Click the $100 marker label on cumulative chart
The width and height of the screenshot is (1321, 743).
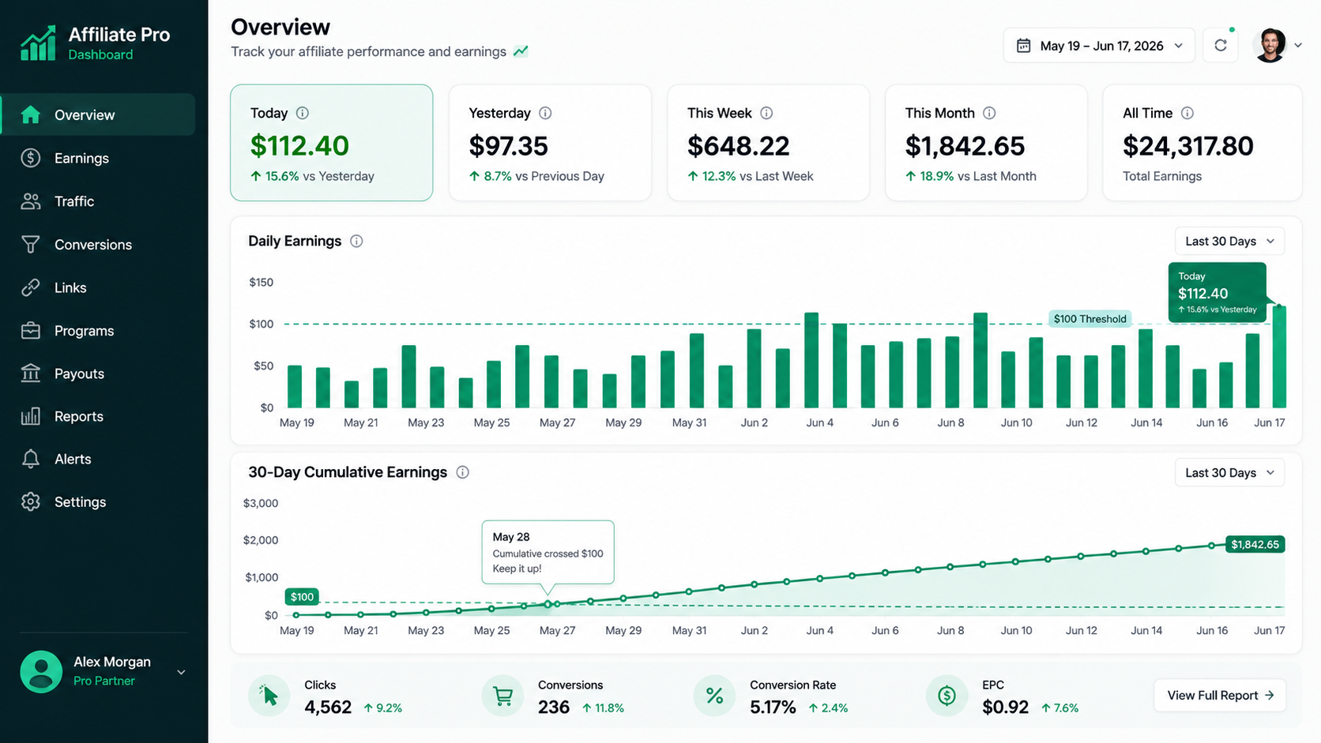[x=302, y=597]
